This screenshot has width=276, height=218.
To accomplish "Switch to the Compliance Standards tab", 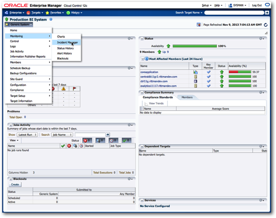I will 158,97.
